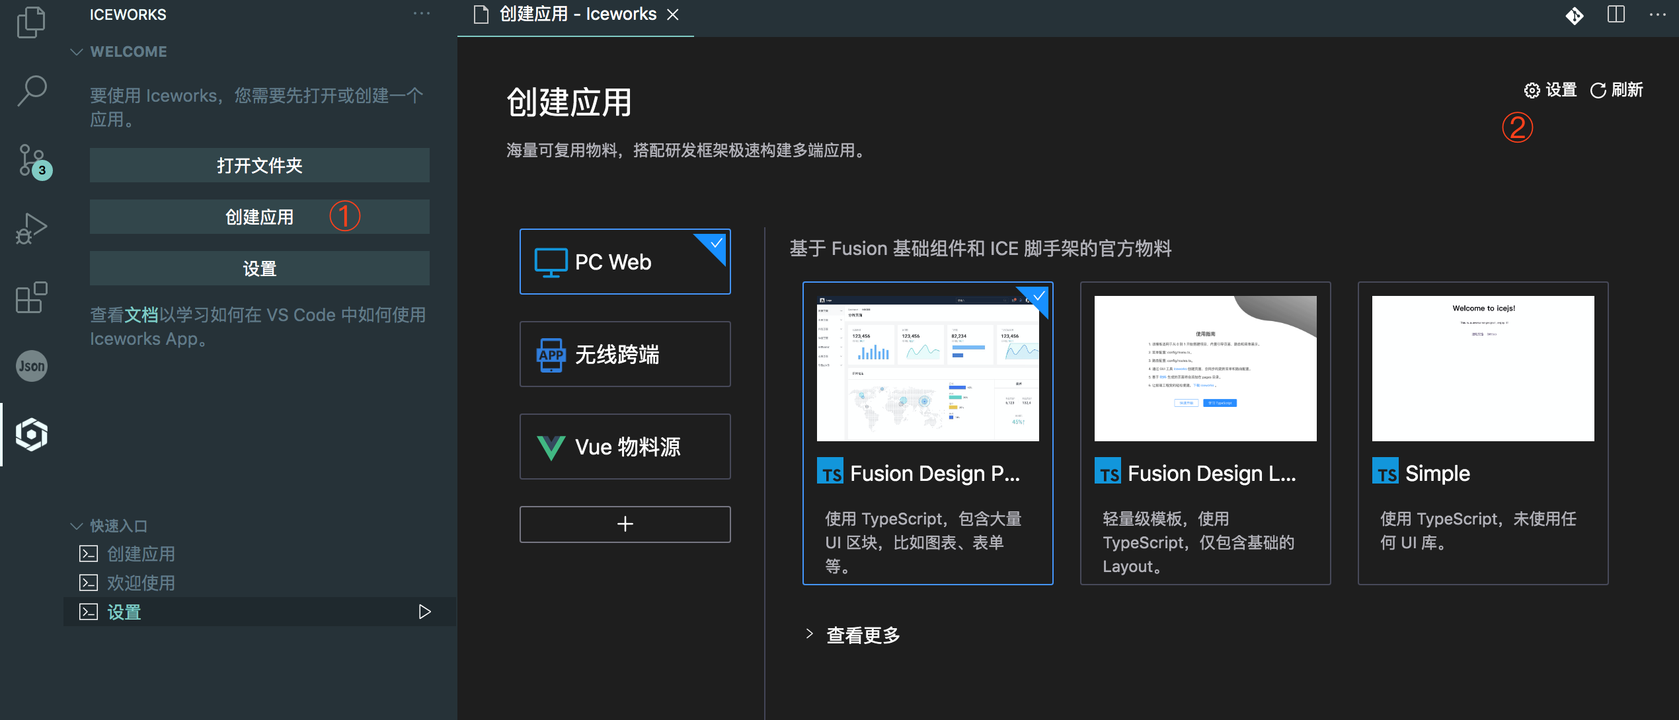Select the Iceworks activity bar icon
The height and width of the screenshot is (720, 1679).
click(31, 435)
